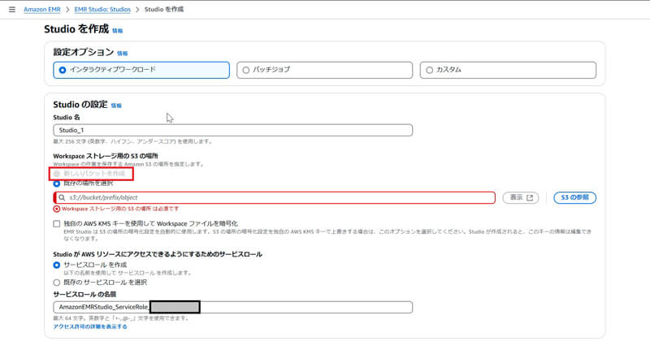Enable 独自の AWS KMS キー encryption checkbox

tap(57, 224)
